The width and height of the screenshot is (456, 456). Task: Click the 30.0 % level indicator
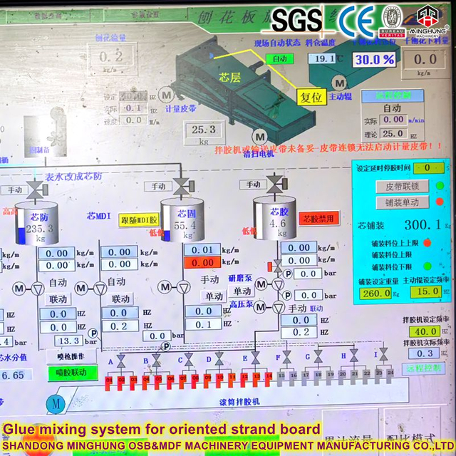click(375, 59)
